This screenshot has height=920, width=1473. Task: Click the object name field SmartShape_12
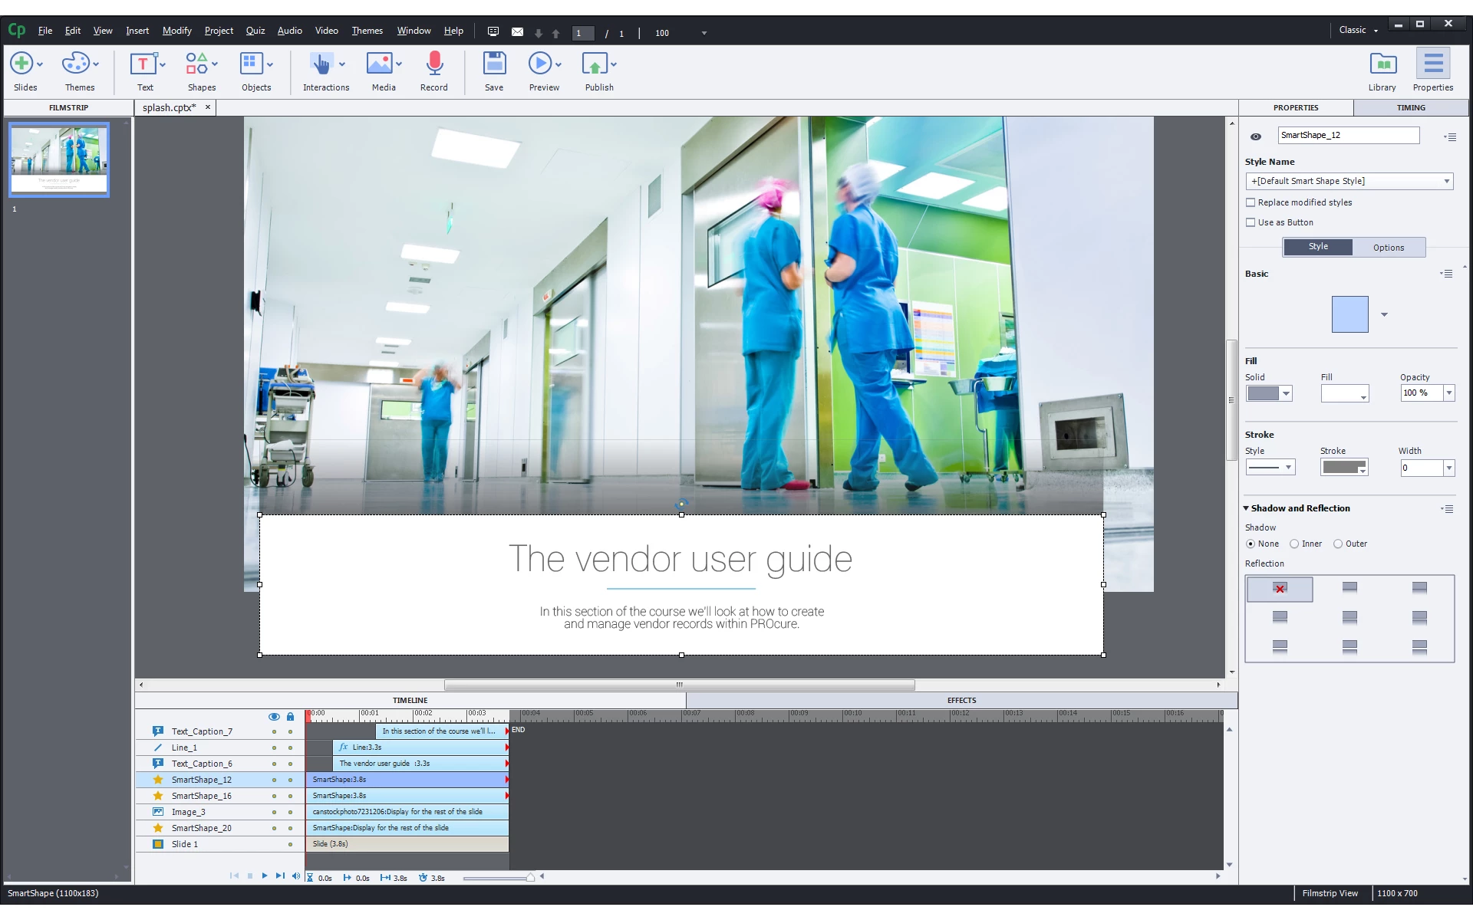[1349, 136]
